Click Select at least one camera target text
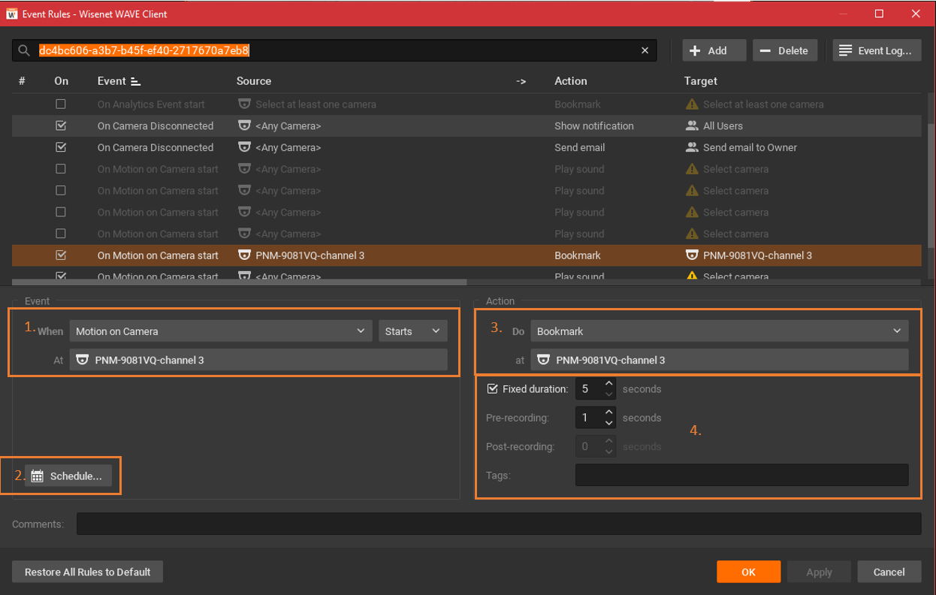 (x=763, y=104)
